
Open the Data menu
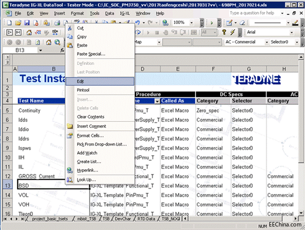(x=109, y=13)
